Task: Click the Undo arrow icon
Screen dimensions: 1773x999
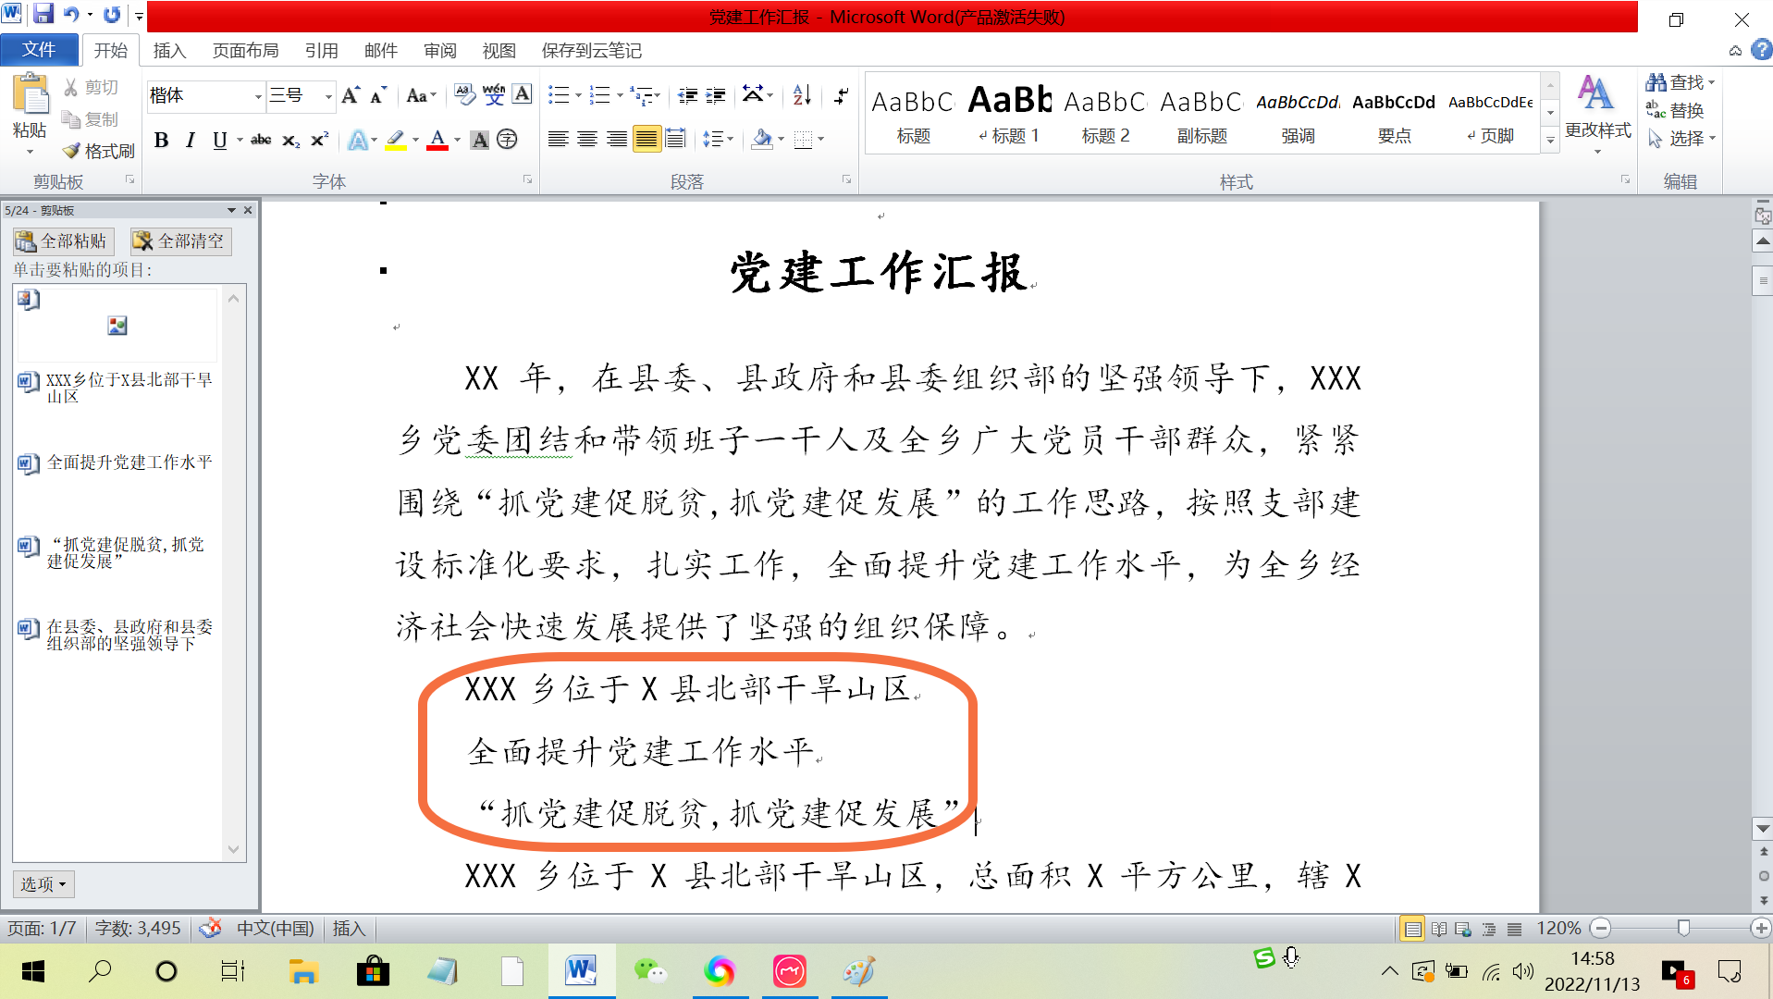Action: pos(70,14)
